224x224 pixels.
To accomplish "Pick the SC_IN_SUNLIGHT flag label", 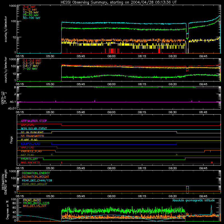I will [32, 132].
